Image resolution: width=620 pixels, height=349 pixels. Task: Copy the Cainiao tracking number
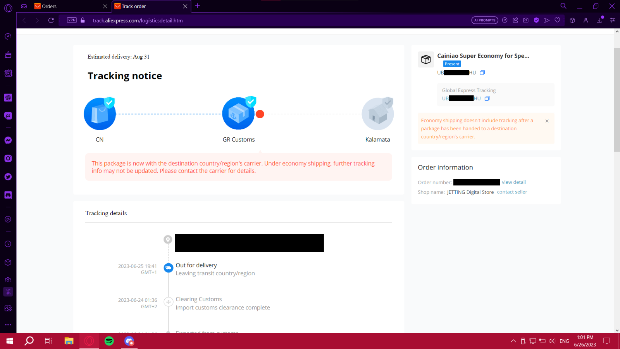coord(482,73)
